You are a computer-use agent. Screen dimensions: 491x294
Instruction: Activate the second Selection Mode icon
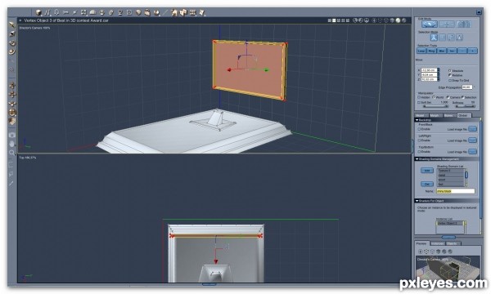tap(442, 38)
